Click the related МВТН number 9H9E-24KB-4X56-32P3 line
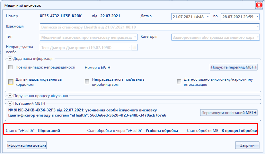Viewport: 265px width, 154px height. [x=83, y=110]
